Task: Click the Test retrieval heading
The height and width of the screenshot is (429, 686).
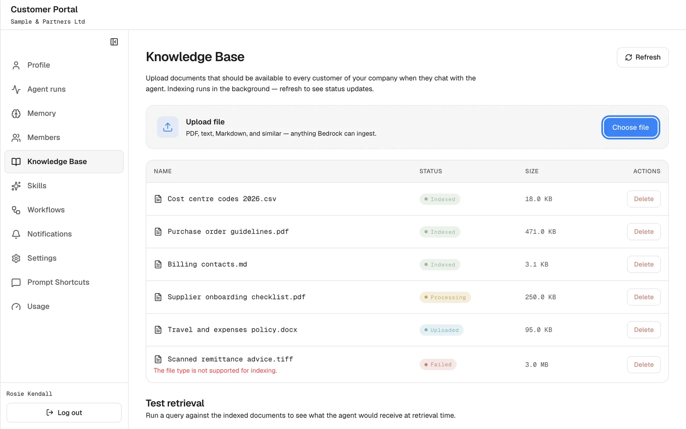Action: (x=175, y=403)
